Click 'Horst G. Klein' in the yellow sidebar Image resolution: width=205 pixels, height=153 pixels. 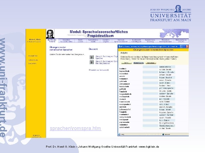point(35,39)
